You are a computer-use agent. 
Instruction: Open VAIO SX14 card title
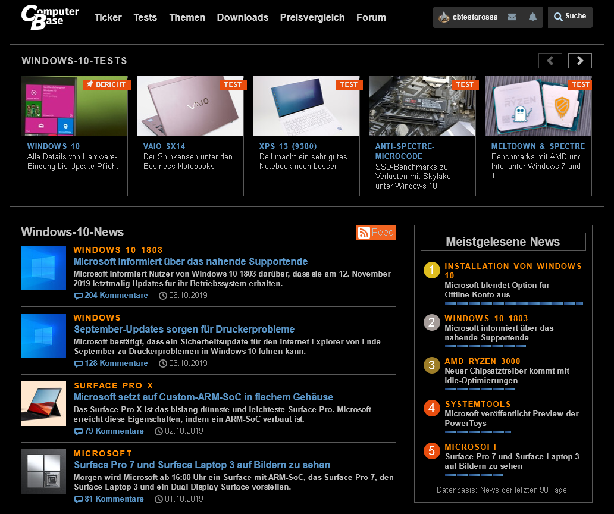pyautogui.click(x=164, y=146)
